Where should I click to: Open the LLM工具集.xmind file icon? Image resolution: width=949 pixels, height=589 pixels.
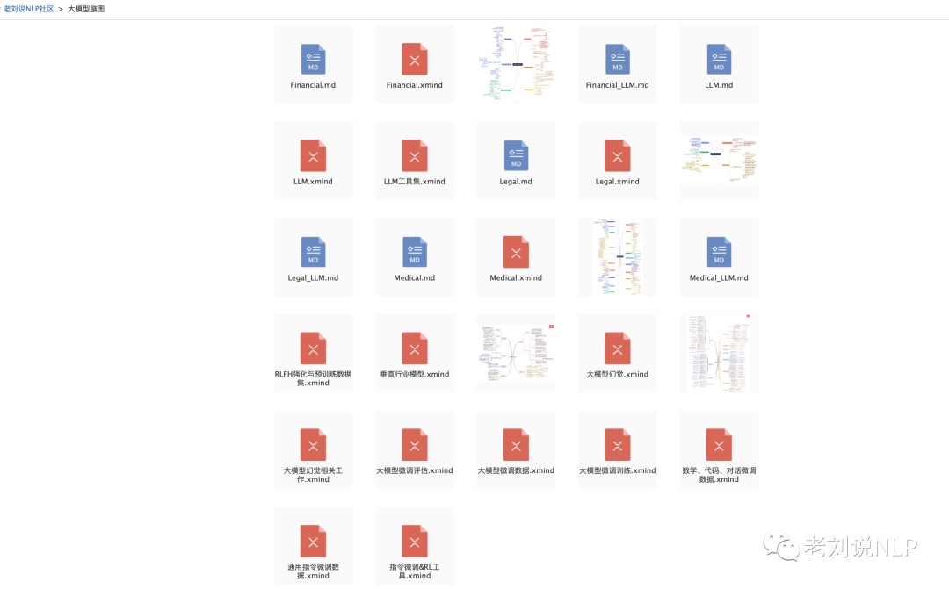[415, 156]
